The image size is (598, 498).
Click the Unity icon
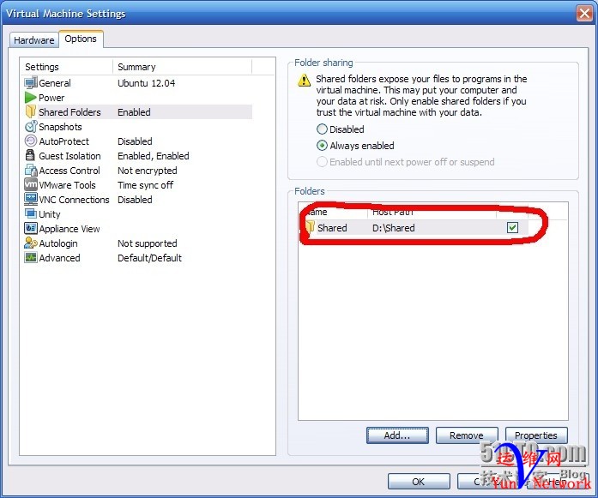[31, 213]
